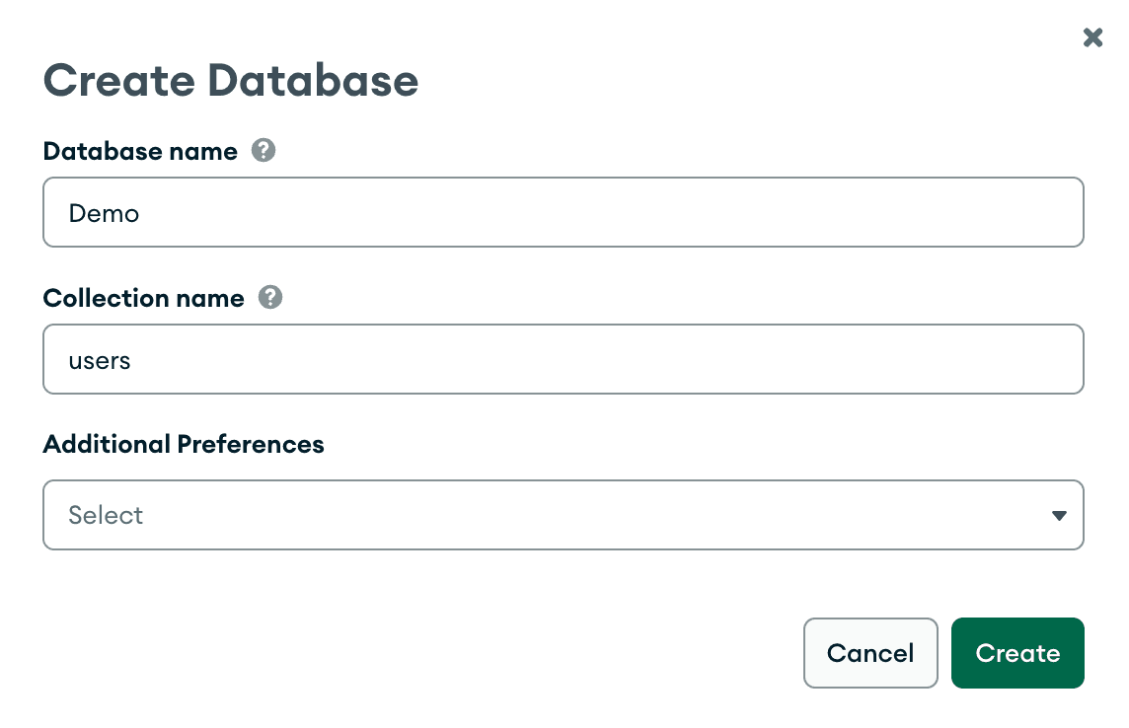The height and width of the screenshot is (728, 1129).
Task: Click the users text in Collection name
Action: (x=99, y=359)
